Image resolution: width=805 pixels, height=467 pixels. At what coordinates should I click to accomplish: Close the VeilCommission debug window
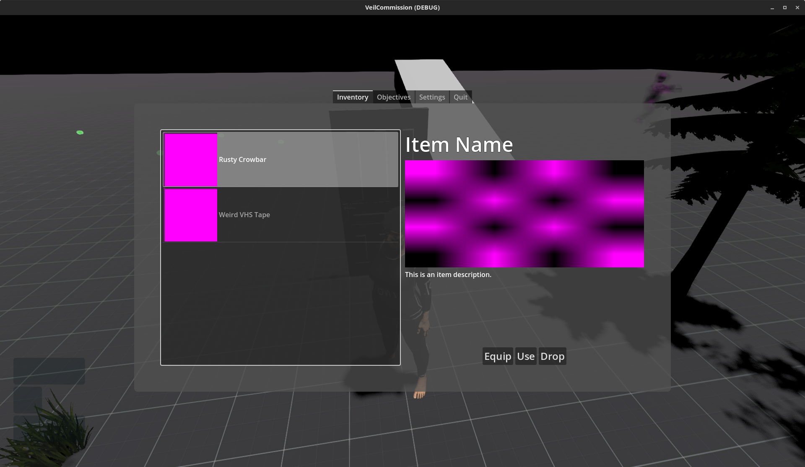[x=797, y=8]
